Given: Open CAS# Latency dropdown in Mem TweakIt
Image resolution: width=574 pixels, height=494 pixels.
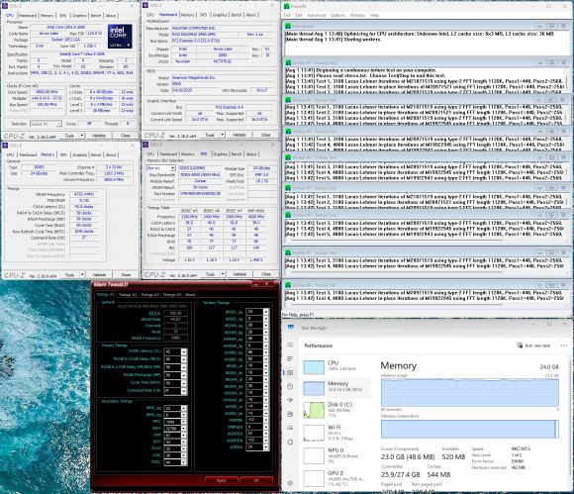Looking at the screenshot, I should point(184,351).
